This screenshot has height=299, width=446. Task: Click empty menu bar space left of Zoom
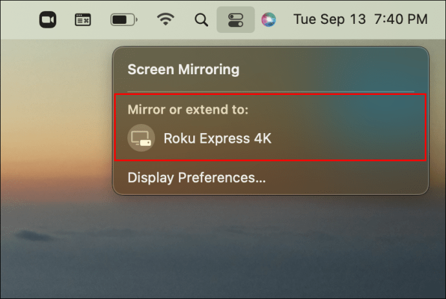click(16, 19)
